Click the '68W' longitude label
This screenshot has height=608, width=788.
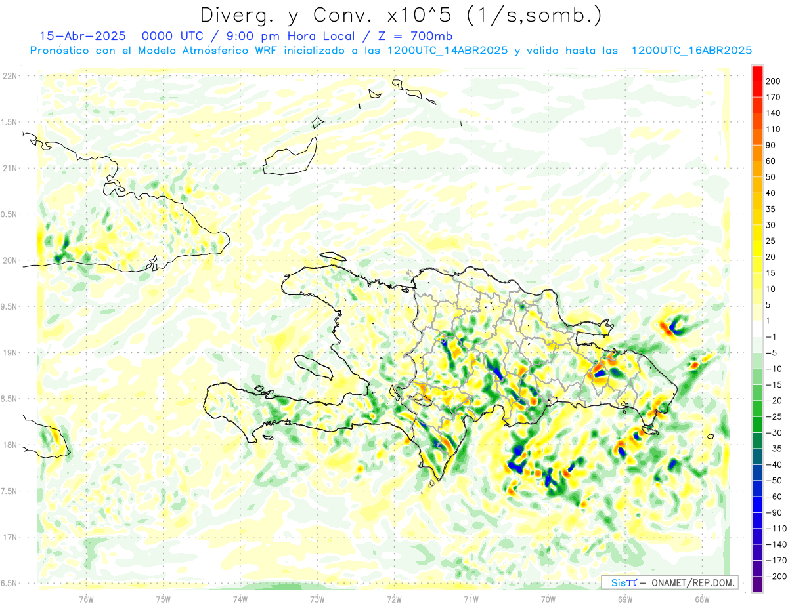point(702,599)
